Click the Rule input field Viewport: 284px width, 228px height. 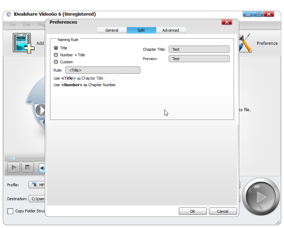(x=103, y=70)
